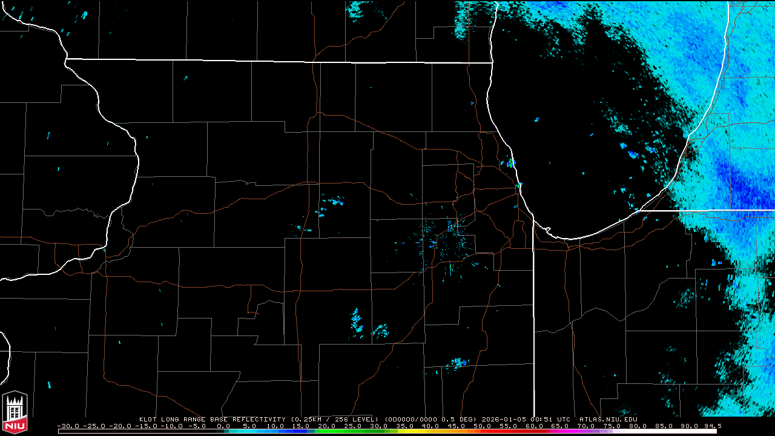Click the 50.0 scale label

tap(482, 426)
